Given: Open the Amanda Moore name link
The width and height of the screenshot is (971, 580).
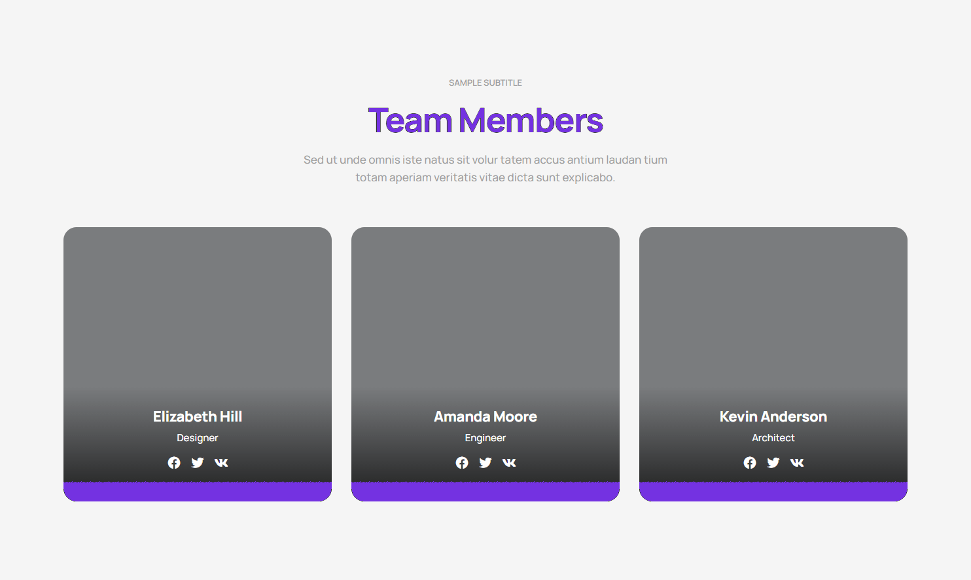Looking at the screenshot, I should 486,417.
